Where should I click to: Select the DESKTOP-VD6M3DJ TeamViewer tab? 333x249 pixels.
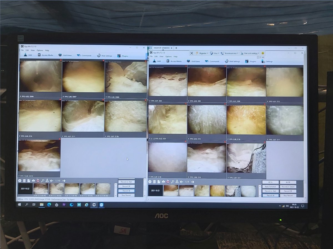click(x=161, y=48)
